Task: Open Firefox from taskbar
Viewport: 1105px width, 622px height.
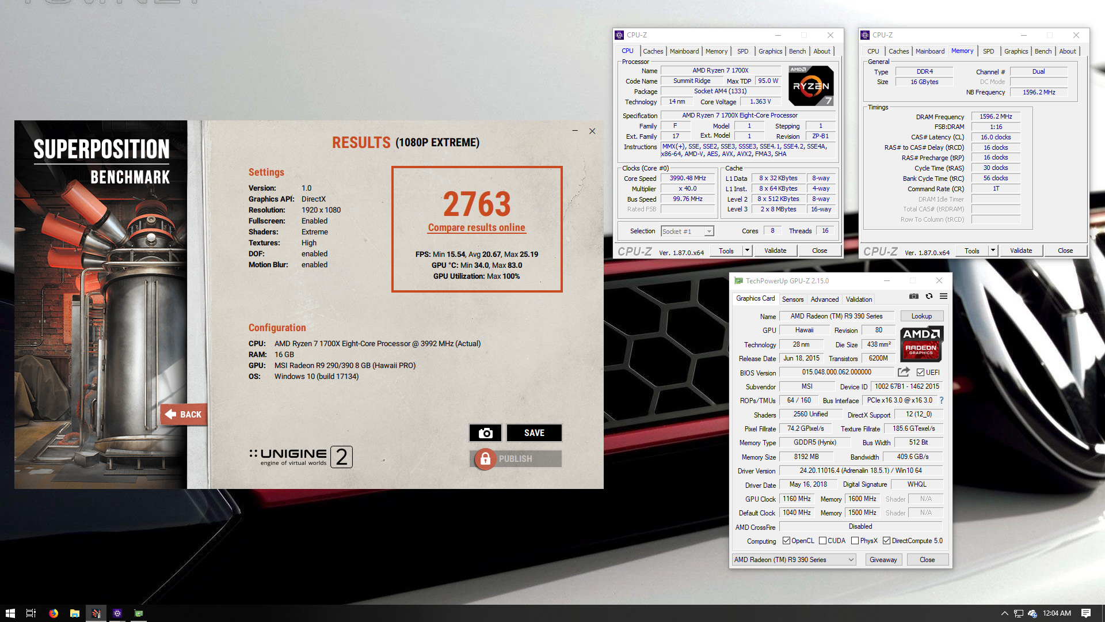Action: pyautogui.click(x=54, y=613)
